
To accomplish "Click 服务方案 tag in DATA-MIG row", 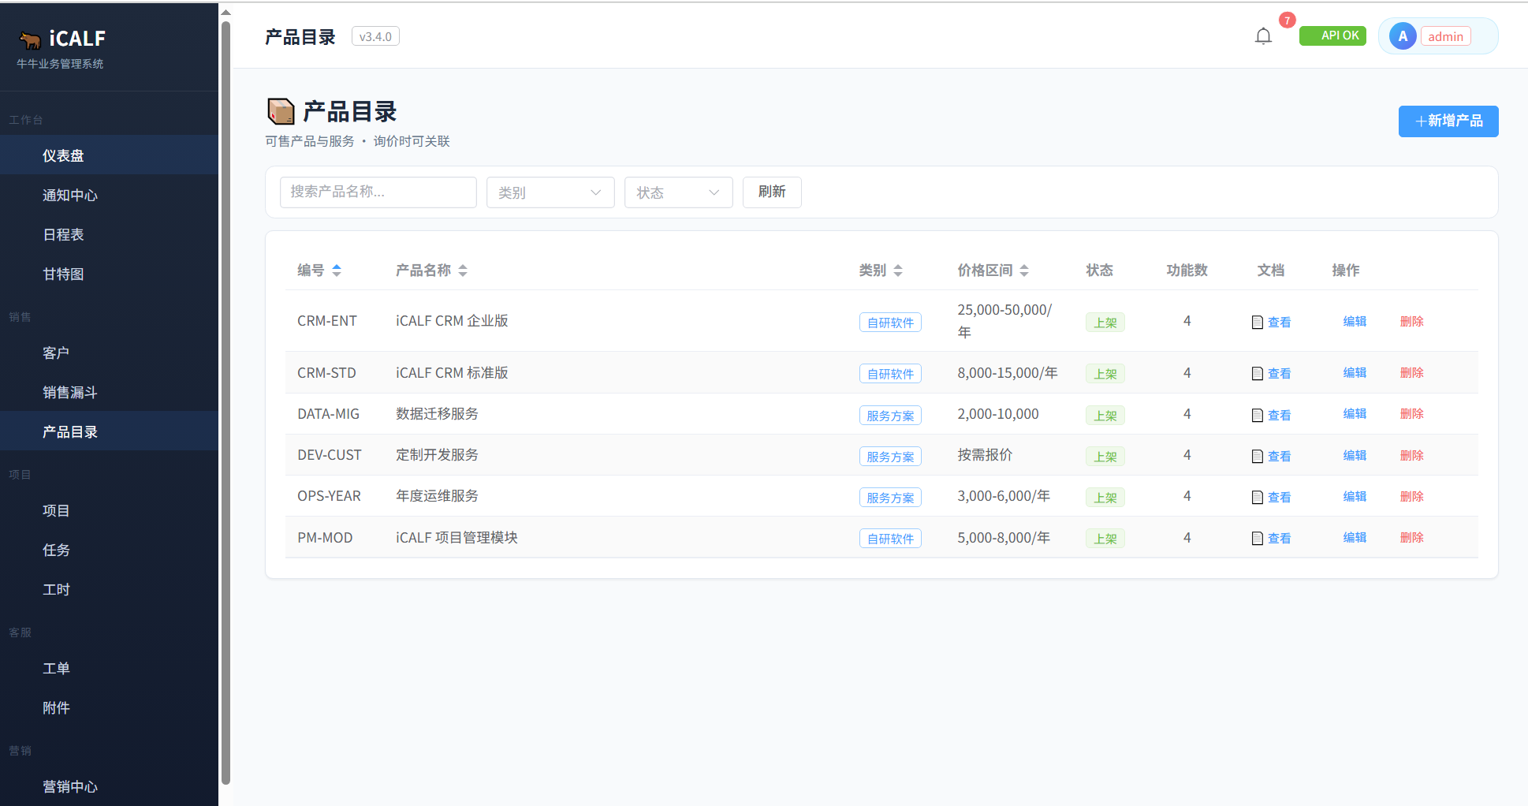I will [x=890, y=415].
